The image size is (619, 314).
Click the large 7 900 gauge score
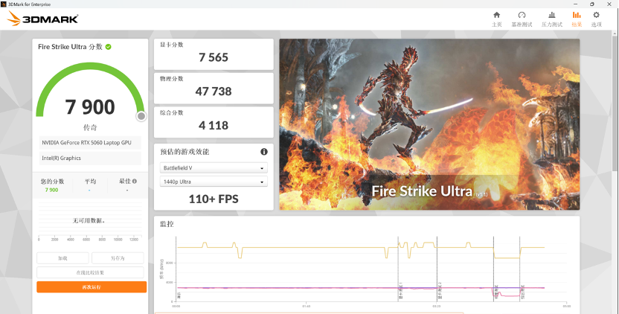(x=90, y=107)
